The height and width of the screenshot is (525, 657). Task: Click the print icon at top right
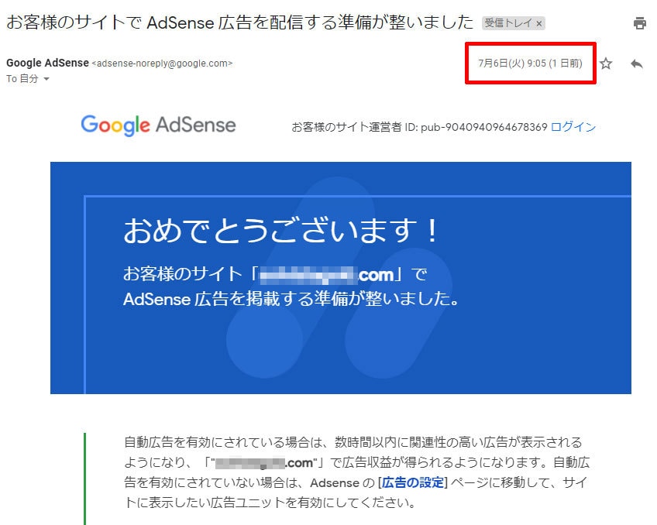point(639,23)
